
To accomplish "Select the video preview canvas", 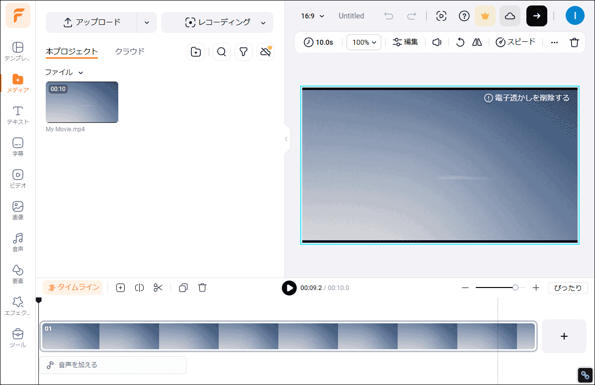I will pos(440,165).
